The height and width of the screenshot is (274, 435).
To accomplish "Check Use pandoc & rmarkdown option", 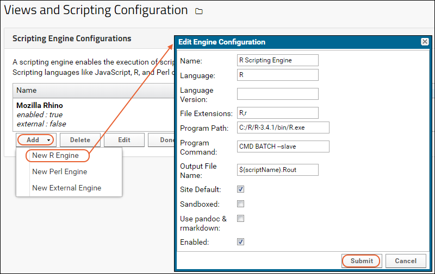I will tap(240, 219).
